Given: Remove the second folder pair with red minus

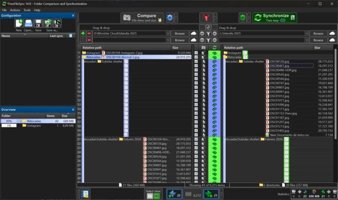Looking at the screenshot, I should [89, 40].
